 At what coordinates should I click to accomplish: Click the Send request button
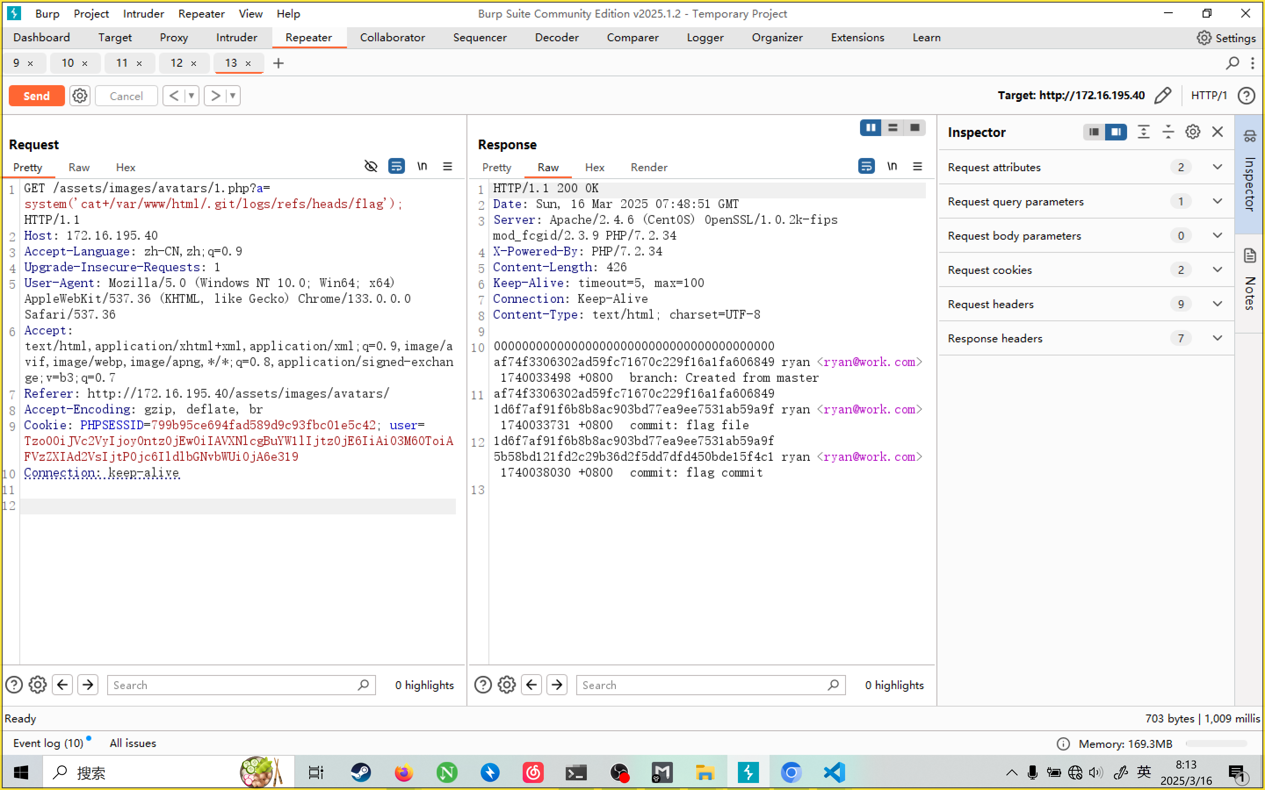[x=36, y=96]
